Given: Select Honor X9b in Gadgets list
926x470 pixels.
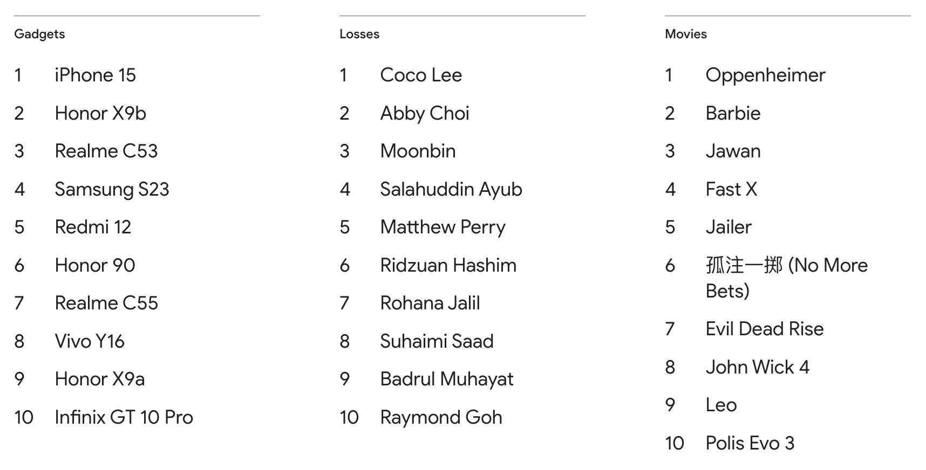Looking at the screenshot, I should [x=100, y=113].
